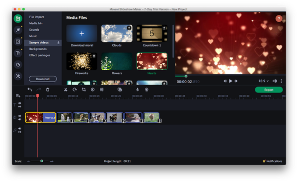The width and height of the screenshot is (298, 182).
Task: Open the help question mark button
Action: [279, 18]
